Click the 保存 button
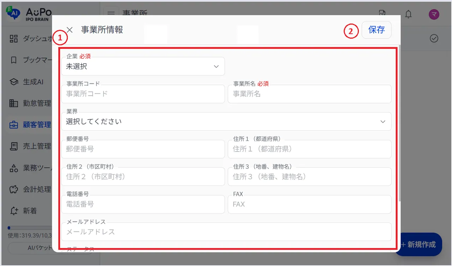452x266 pixels. point(376,30)
